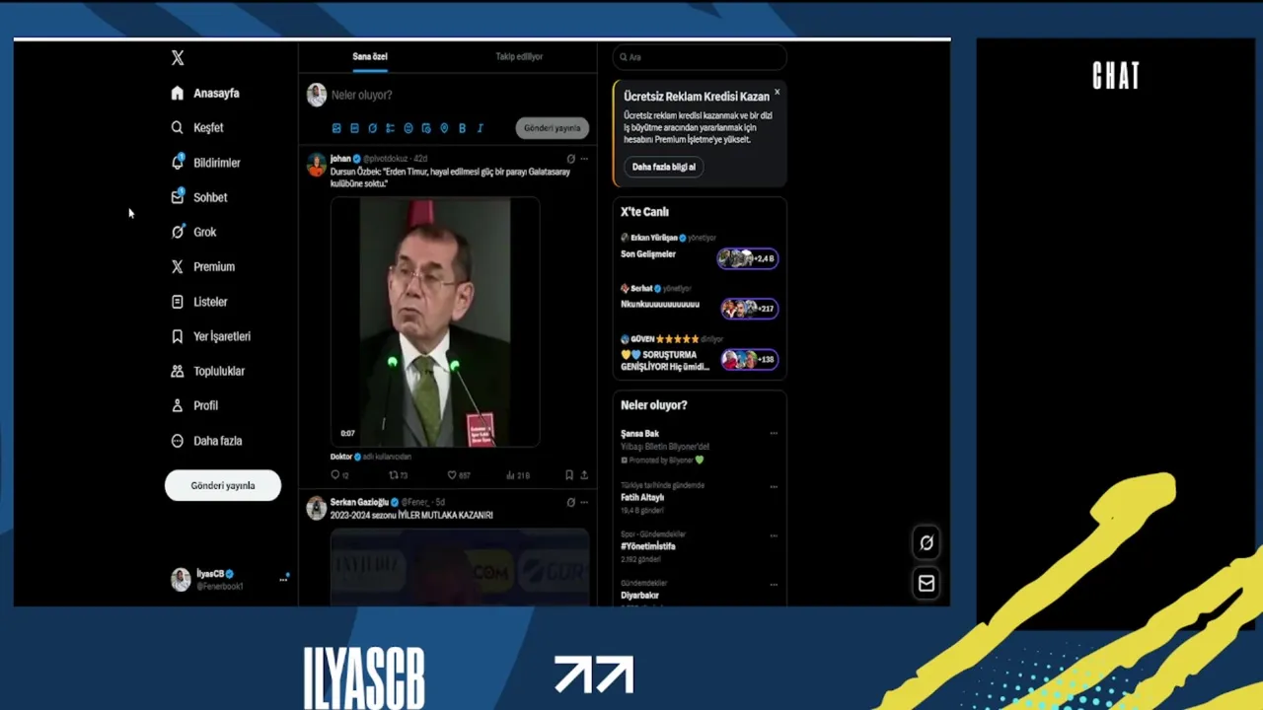The image size is (1263, 710).
Task: Open more options on Serkan Gazioğlu's post
Action: (584, 502)
